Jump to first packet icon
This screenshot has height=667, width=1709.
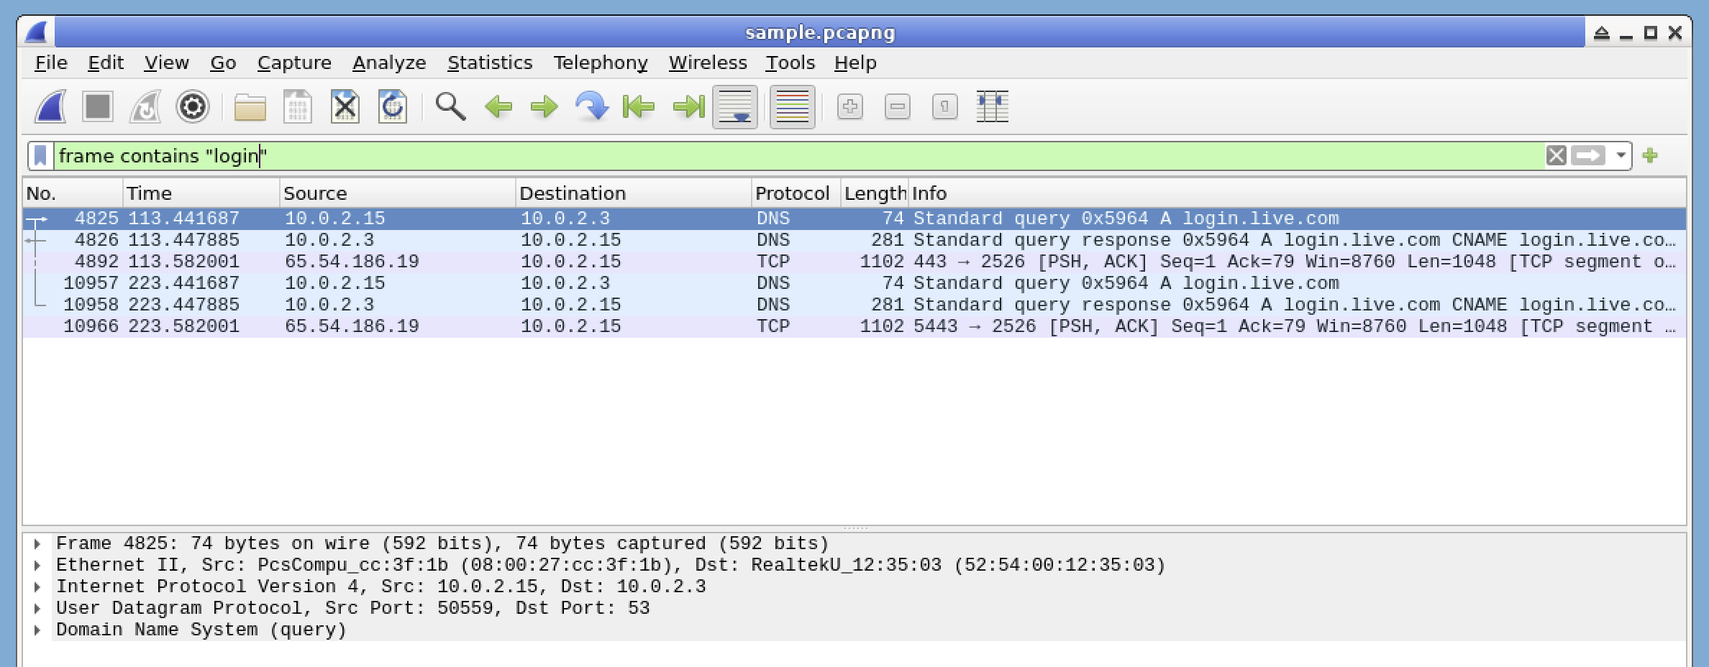[639, 107]
